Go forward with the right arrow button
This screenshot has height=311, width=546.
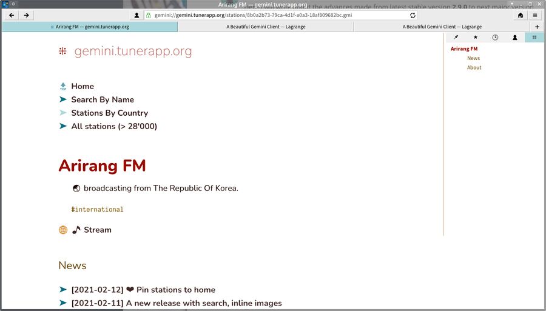pos(27,15)
